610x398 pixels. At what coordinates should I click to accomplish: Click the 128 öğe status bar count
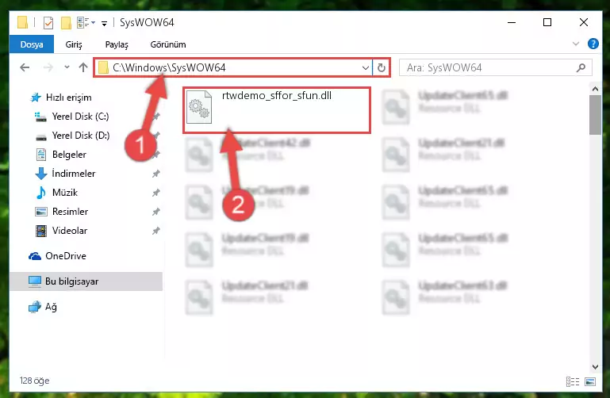[x=34, y=381]
